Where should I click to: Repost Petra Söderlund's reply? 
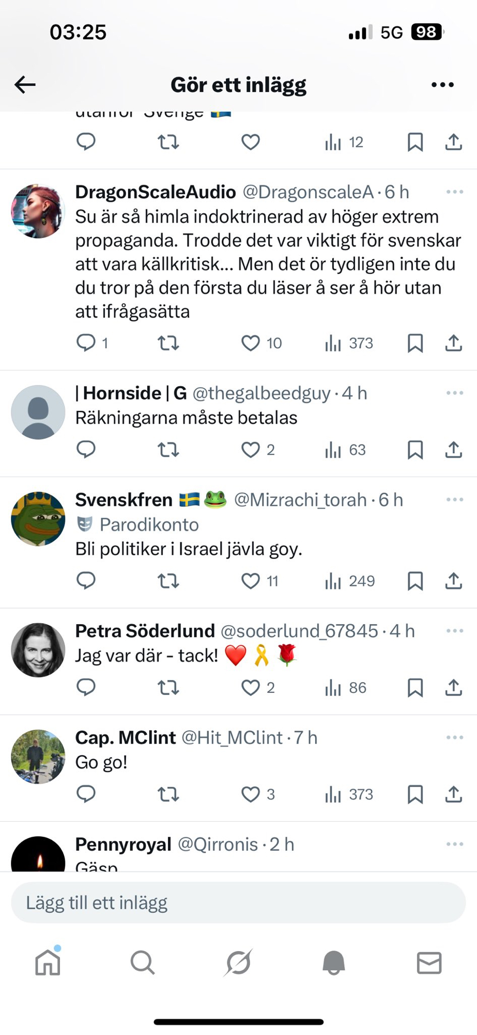(x=168, y=688)
